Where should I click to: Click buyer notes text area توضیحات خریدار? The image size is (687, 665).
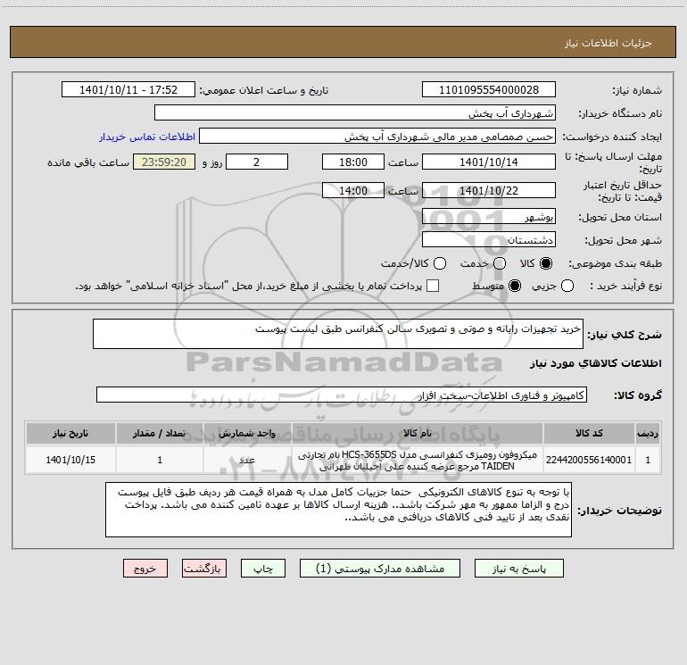pyautogui.click(x=338, y=510)
